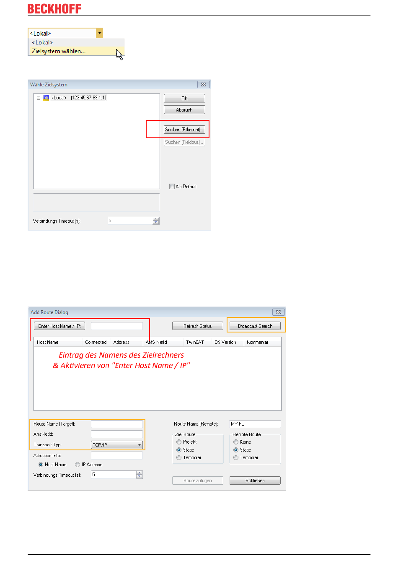The image size is (398, 574).
Task: Choose 'Zielsystem wählen...' menu entry
Action: point(77,51)
